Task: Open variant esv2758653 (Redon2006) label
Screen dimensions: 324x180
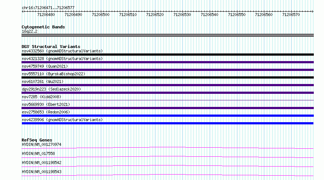Action: (46, 112)
